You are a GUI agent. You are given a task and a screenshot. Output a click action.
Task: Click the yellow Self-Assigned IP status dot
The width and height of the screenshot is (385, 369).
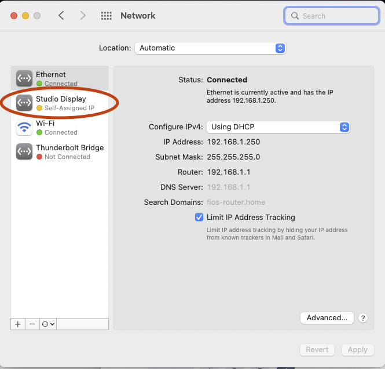39,108
